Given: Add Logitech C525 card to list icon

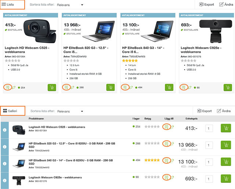Looking at the screenshot, I should 7,88.
